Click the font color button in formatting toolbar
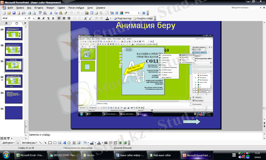The image size is (266, 160). 107,18
